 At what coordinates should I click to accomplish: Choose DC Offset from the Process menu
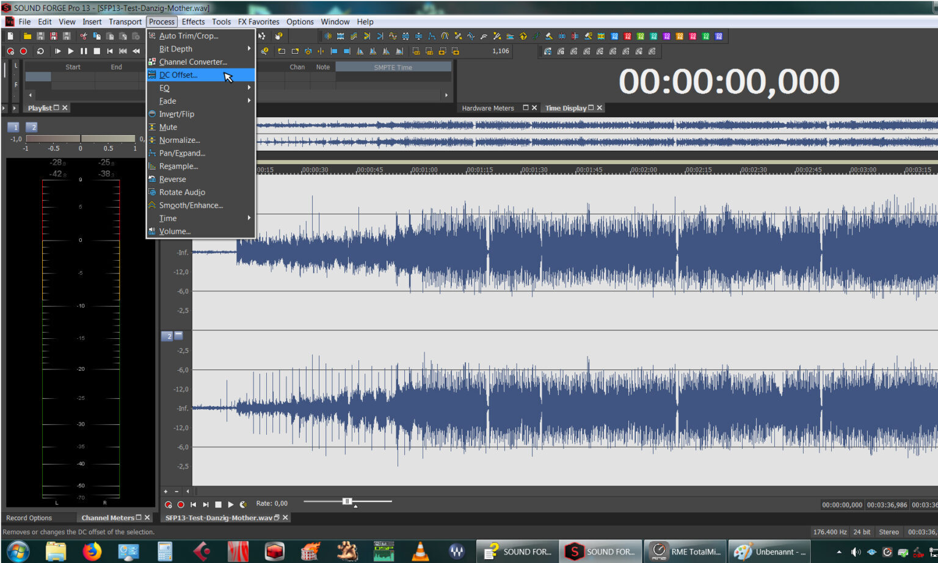pos(200,75)
